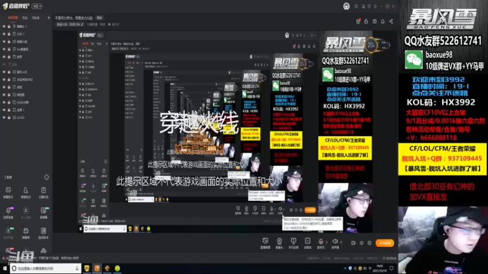Screen dimensions: 488x274
Task: Click the 修改 button beside the stream title
Action: [99, 18]
